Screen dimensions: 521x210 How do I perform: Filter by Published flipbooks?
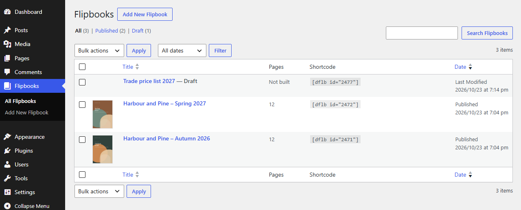pos(107,31)
